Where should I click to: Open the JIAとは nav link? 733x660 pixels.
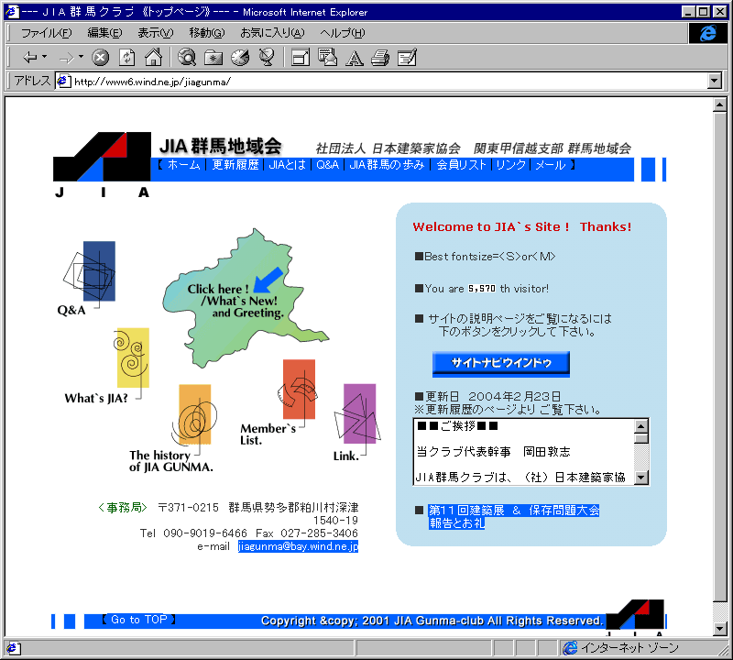(x=287, y=165)
